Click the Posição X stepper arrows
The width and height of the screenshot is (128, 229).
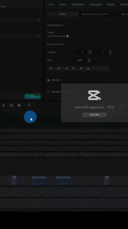(x=90, y=52)
